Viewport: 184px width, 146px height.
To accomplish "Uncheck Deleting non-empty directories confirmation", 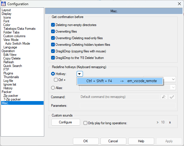I will point(53,25).
